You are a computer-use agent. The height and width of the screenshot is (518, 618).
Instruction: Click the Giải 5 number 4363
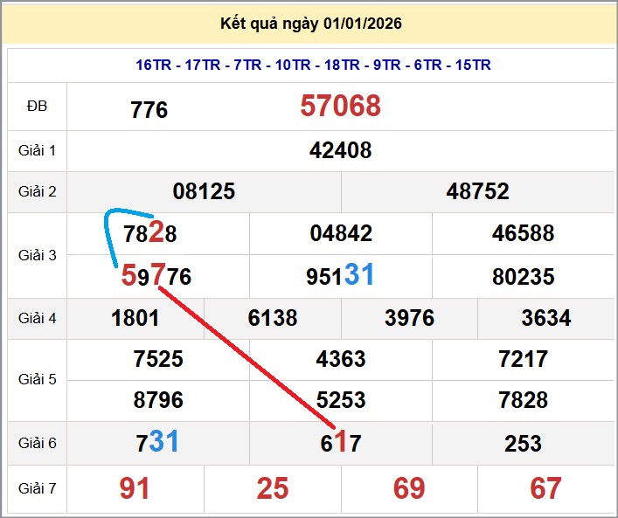(340, 359)
